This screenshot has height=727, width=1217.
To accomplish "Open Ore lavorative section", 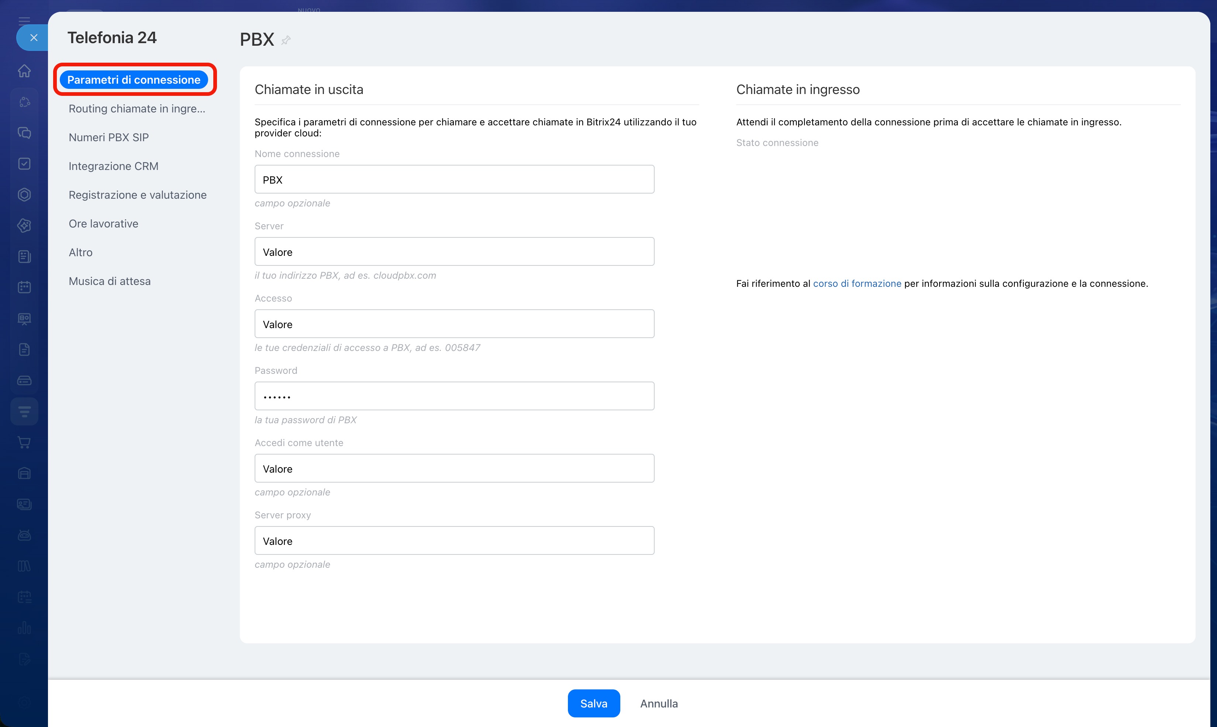I will click(x=103, y=224).
